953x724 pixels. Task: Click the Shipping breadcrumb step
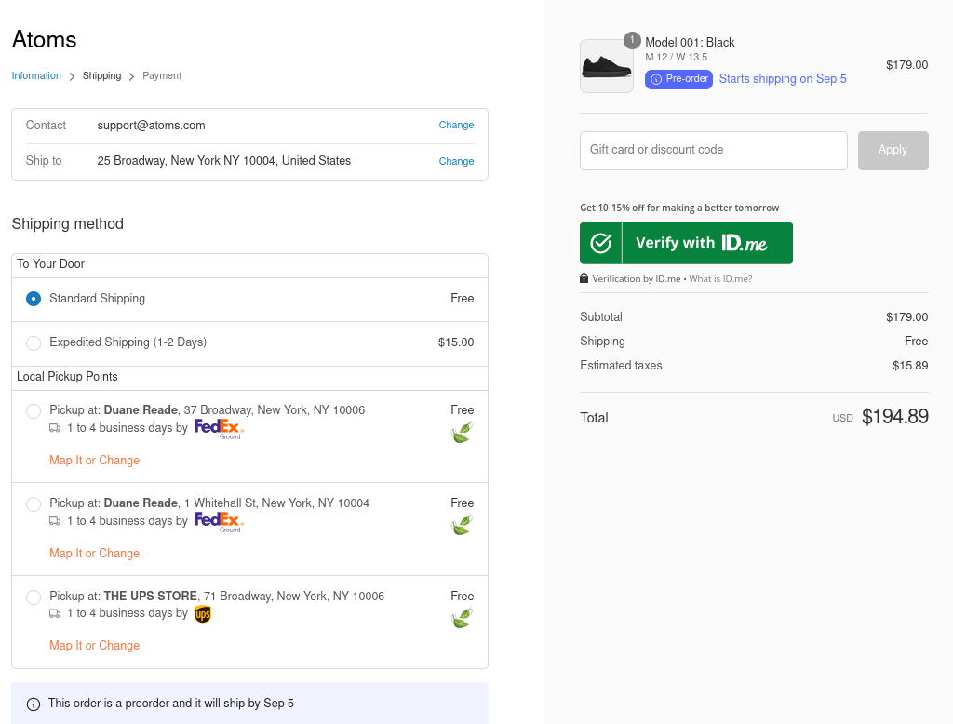pyautogui.click(x=101, y=75)
